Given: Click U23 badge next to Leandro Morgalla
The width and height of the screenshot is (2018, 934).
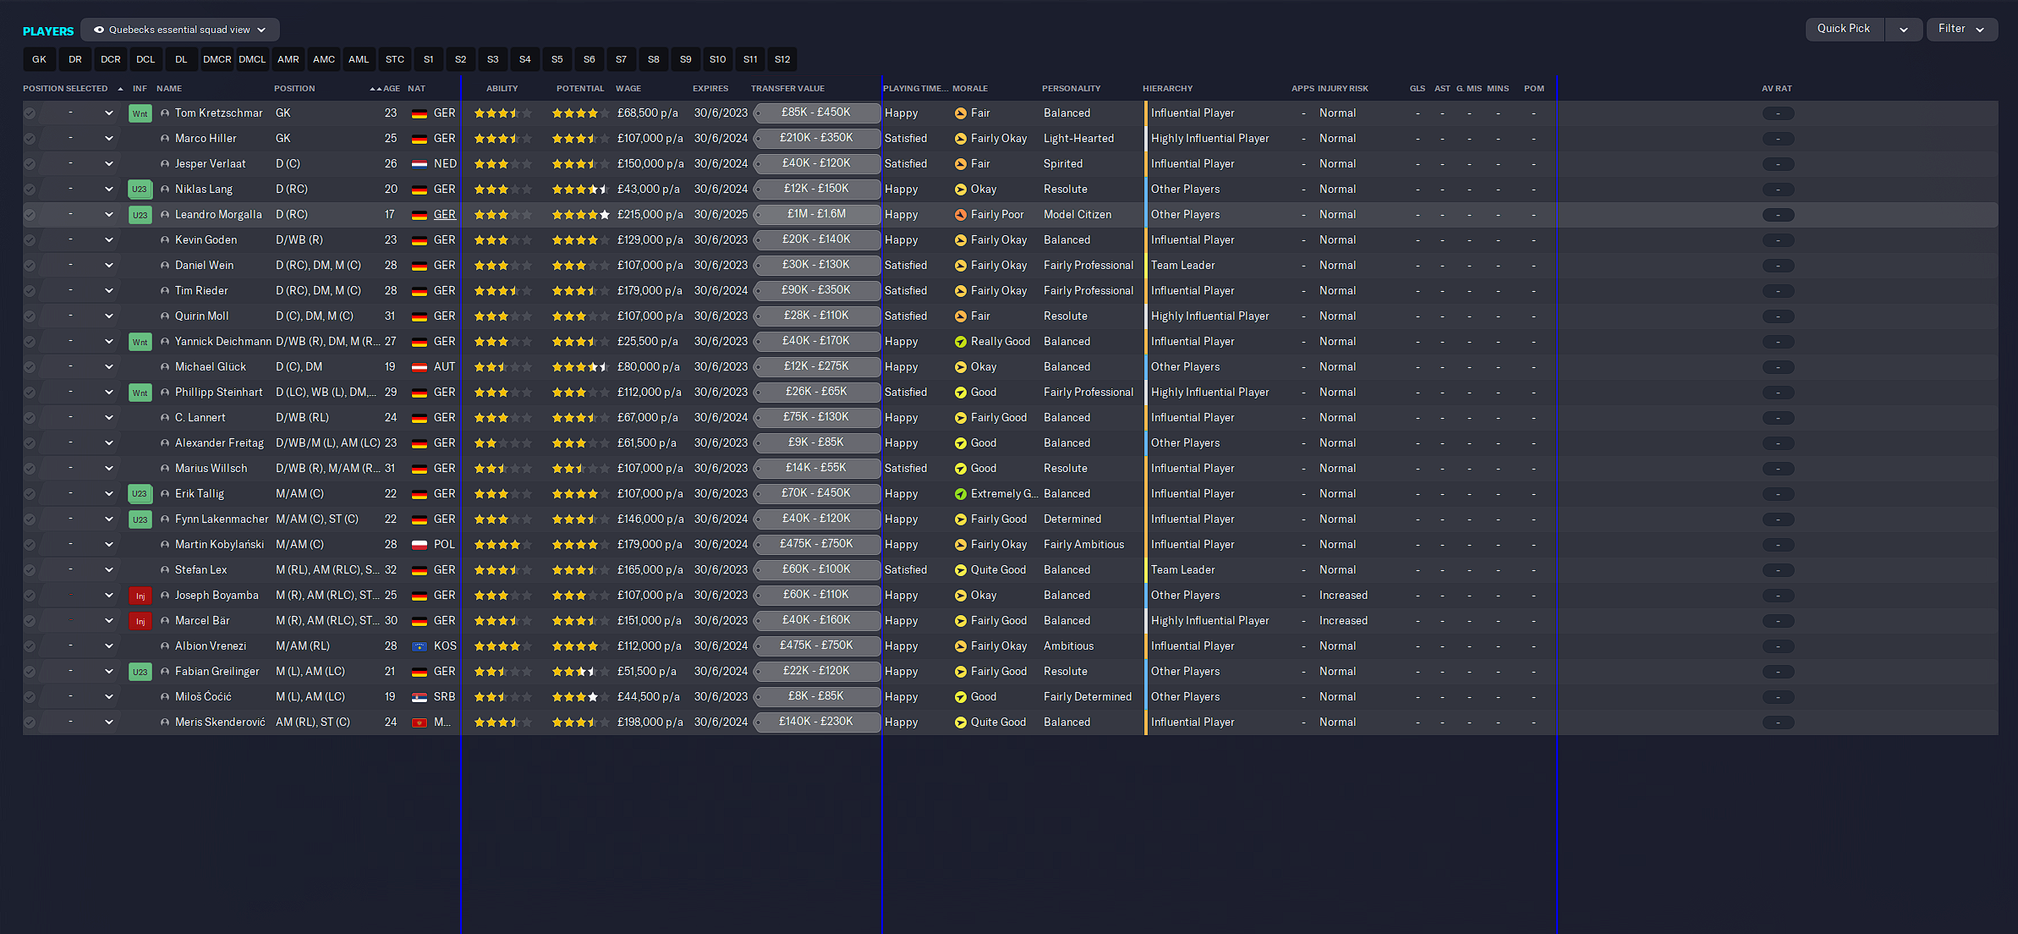Looking at the screenshot, I should point(140,215).
